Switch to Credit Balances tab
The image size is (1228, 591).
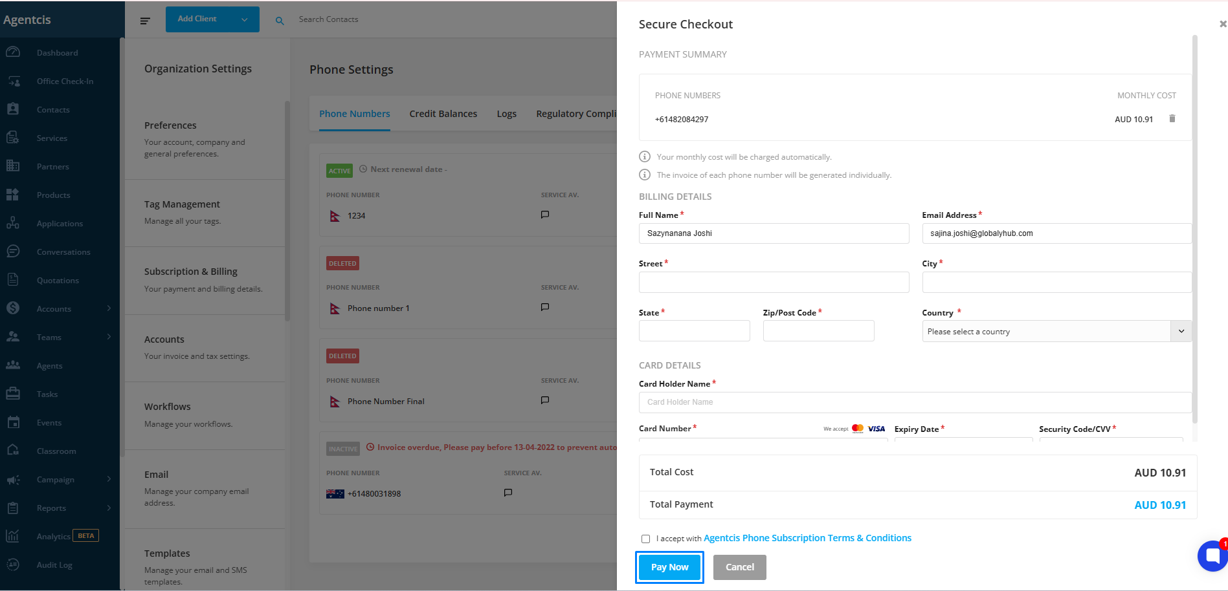click(443, 114)
